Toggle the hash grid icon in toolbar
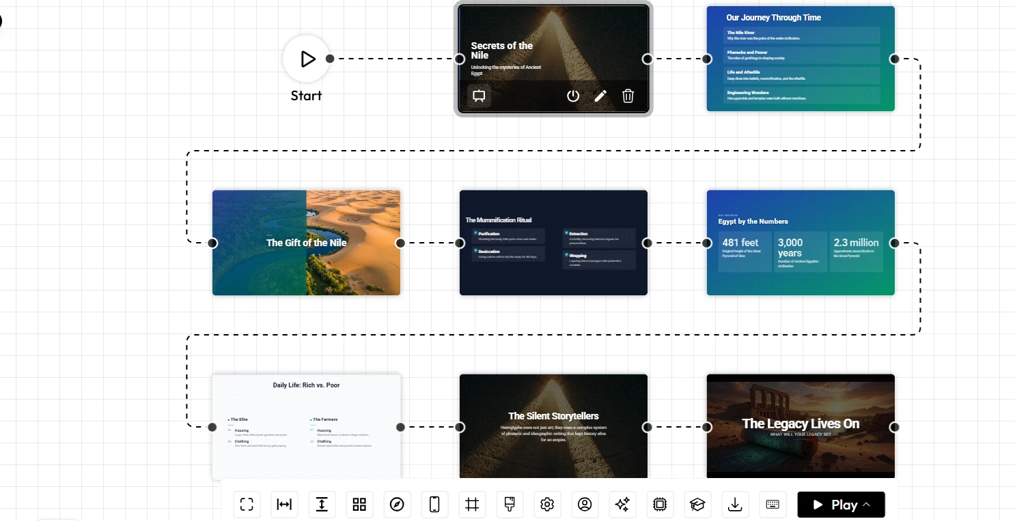Screen dimensions: 1015x521 pyautogui.click(x=472, y=505)
